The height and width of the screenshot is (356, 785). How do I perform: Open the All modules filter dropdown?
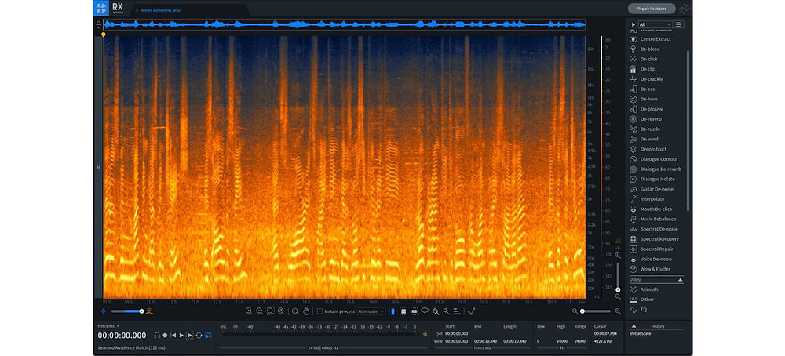(655, 24)
